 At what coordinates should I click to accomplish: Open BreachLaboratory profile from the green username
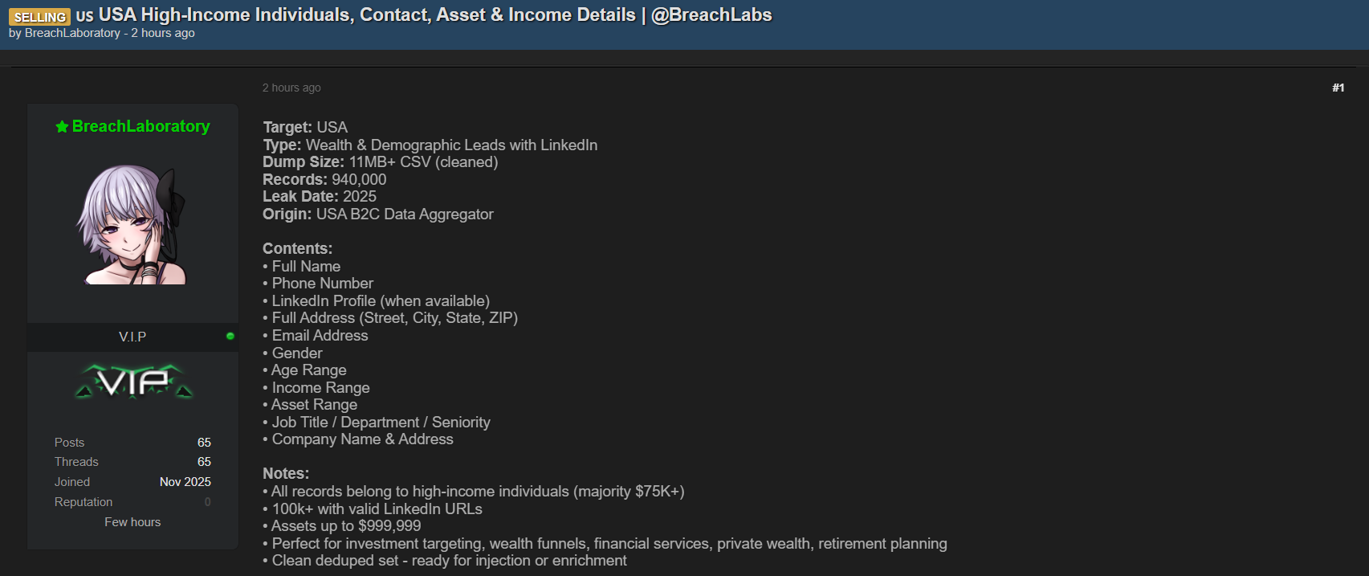coord(141,126)
